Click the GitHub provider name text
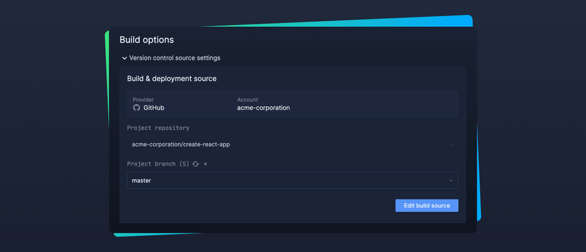The width and height of the screenshot is (586, 252). point(154,108)
